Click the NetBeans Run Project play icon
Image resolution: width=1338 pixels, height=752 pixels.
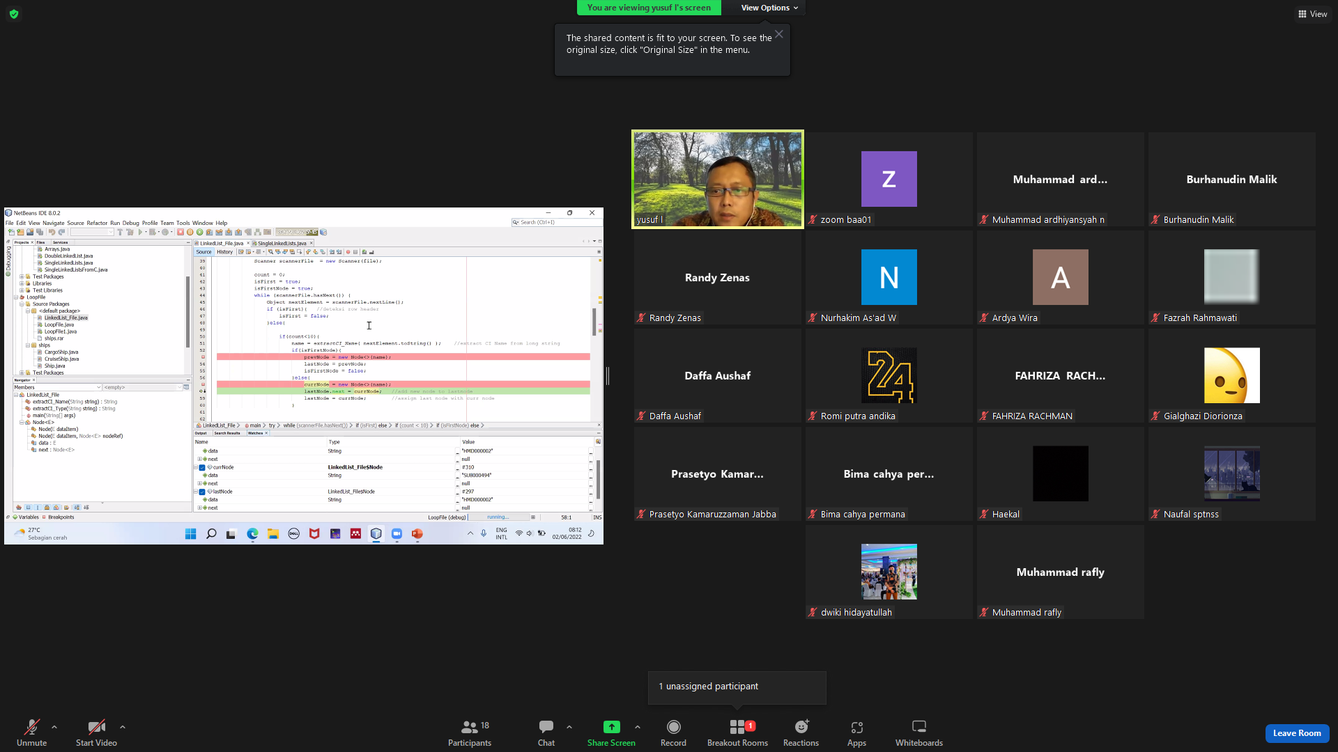[x=140, y=233]
